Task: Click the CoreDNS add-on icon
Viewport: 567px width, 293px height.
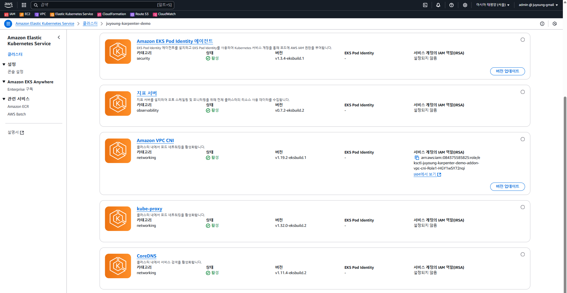Action: [118, 266]
